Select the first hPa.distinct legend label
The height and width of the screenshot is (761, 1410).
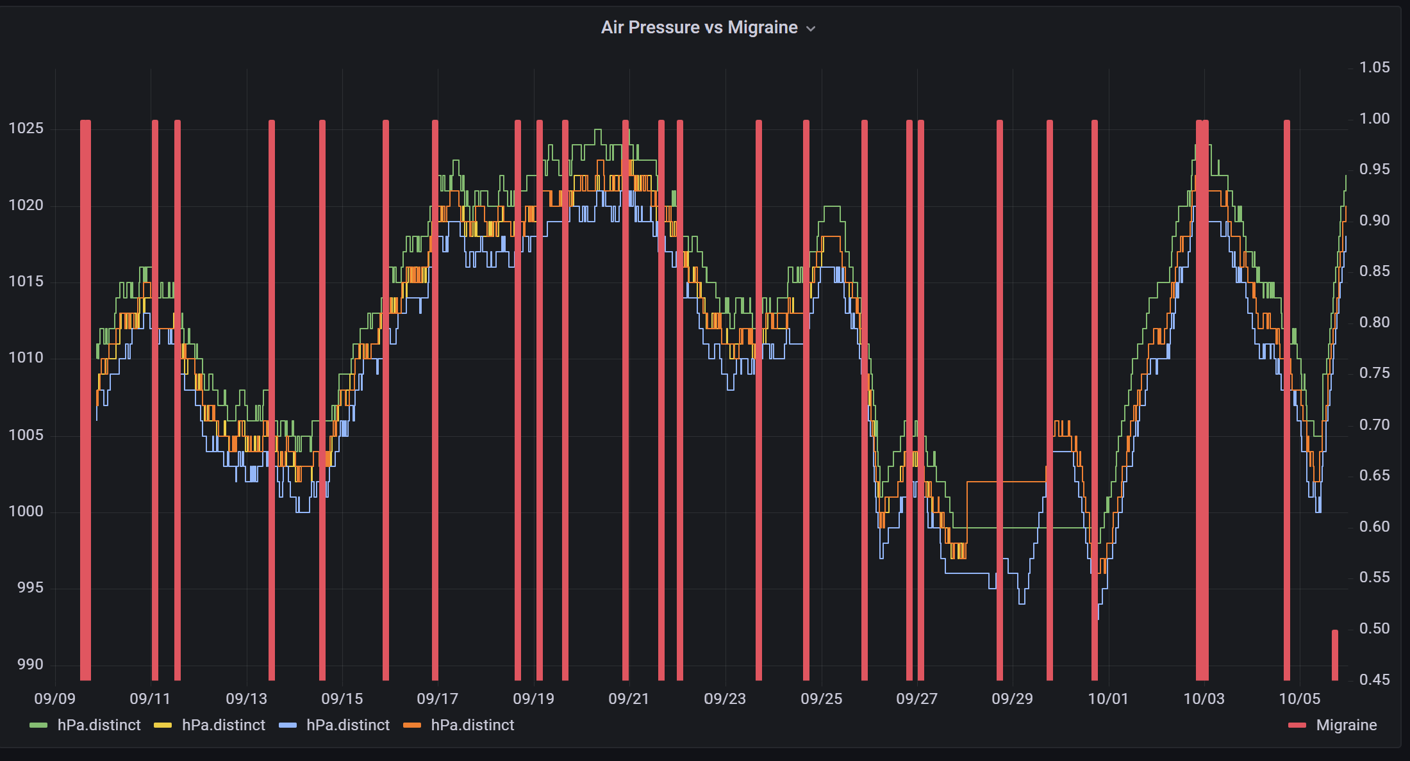pyautogui.click(x=98, y=725)
